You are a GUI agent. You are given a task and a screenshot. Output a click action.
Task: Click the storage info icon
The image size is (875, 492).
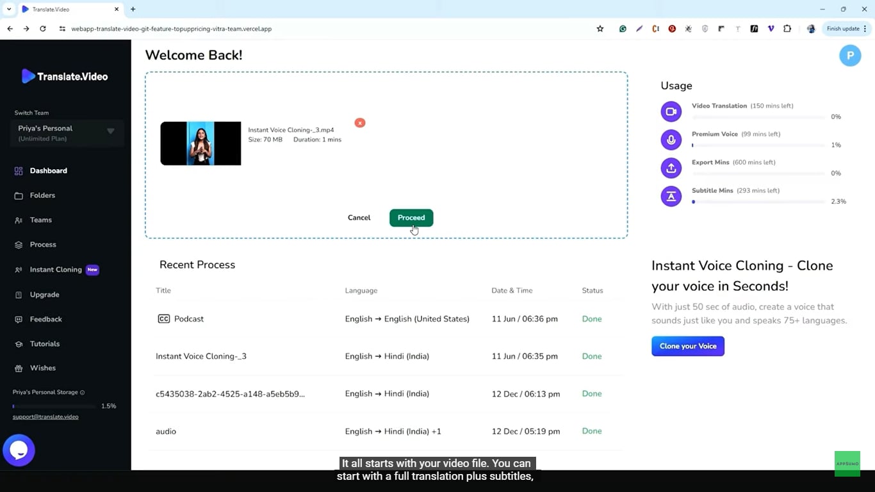click(x=83, y=393)
